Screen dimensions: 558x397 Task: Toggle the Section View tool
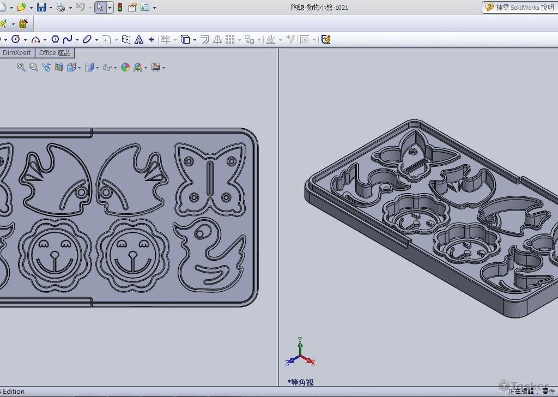pos(59,67)
